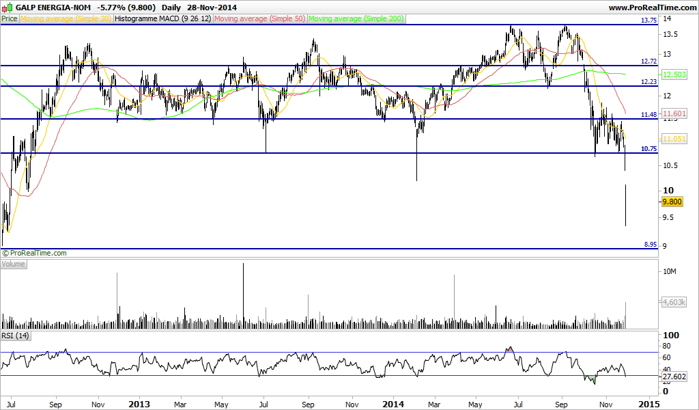Open the Moving average (Simple 20) label
Screen dimensions: 699x410
point(66,18)
